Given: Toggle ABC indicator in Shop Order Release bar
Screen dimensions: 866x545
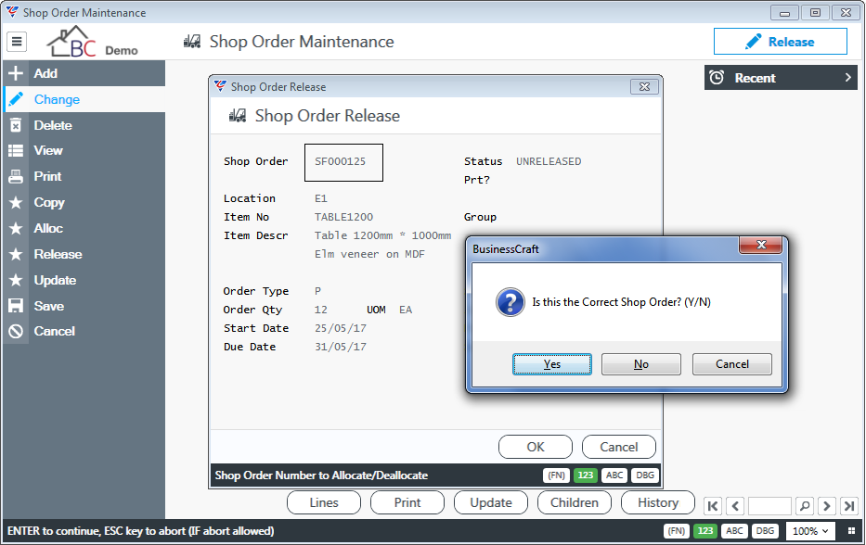Looking at the screenshot, I should point(614,475).
